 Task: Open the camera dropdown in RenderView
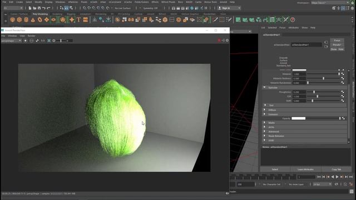(x=11, y=41)
